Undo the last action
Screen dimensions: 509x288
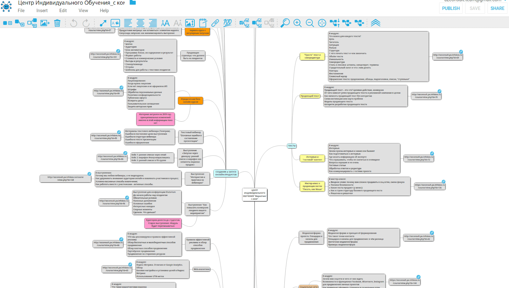(74, 23)
